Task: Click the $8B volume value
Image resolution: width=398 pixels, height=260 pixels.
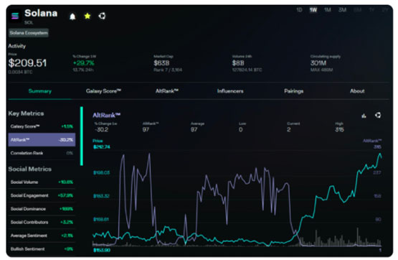Action: click(x=238, y=63)
